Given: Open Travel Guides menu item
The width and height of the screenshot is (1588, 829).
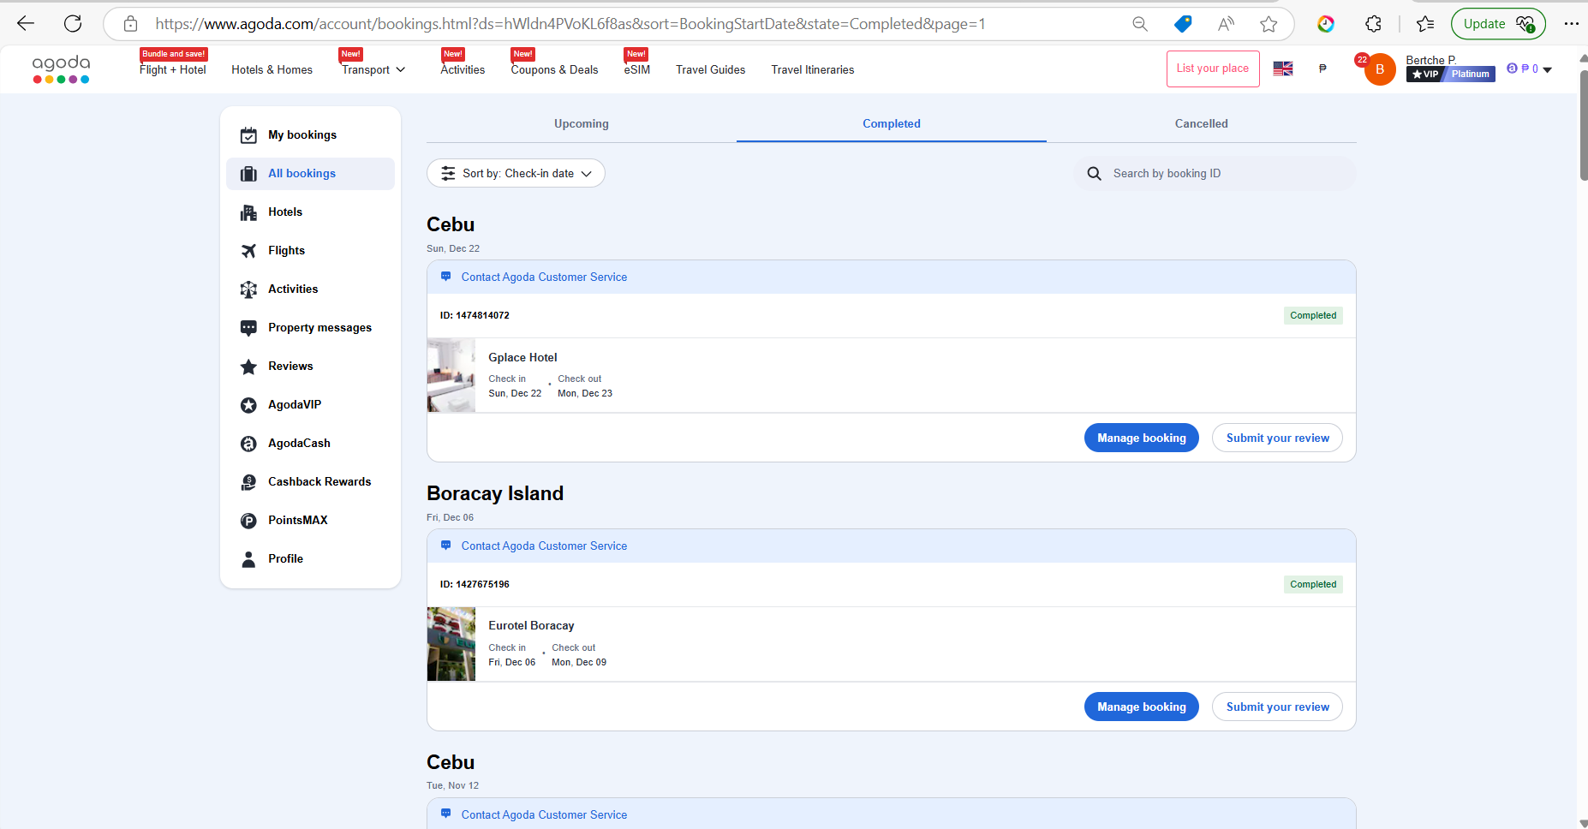Looking at the screenshot, I should [710, 69].
